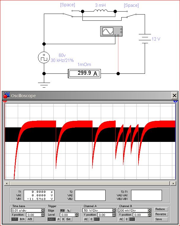Click the red T1 cursor marker
The width and height of the screenshot is (180, 226).
(x=5, y=102)
